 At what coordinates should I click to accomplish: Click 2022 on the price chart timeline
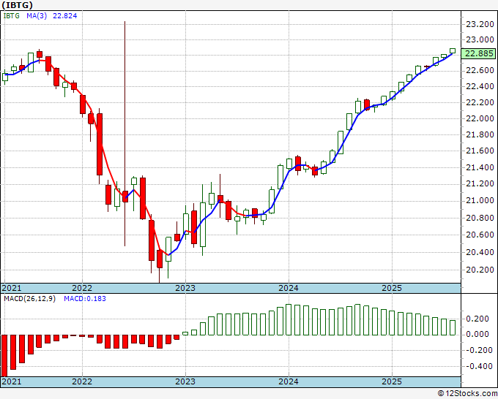click(x=82, y=288)
